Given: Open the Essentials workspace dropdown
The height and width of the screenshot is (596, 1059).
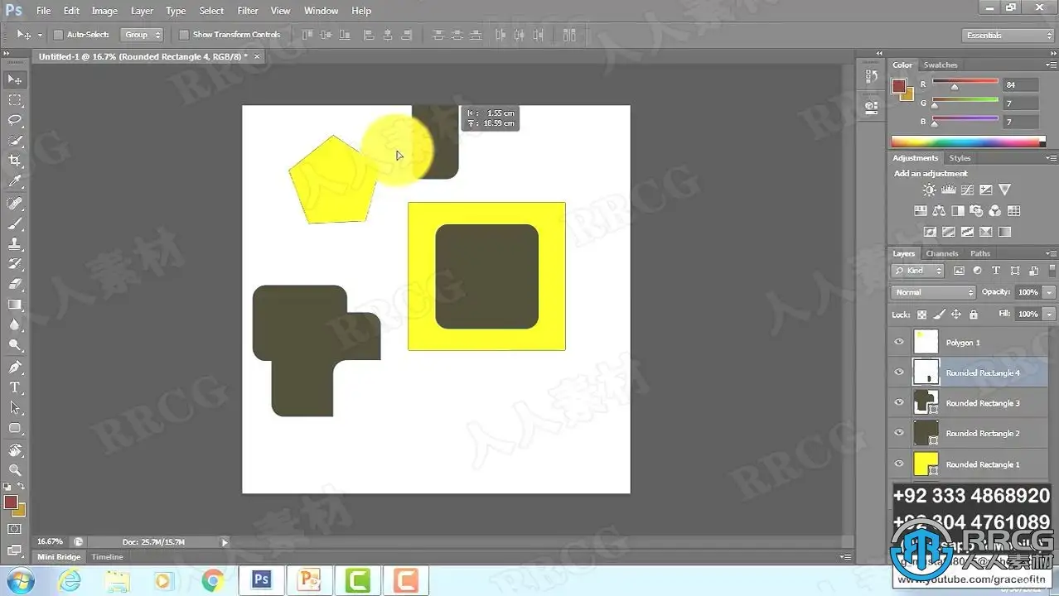Looking at the screenshot, I should 1008,35.
